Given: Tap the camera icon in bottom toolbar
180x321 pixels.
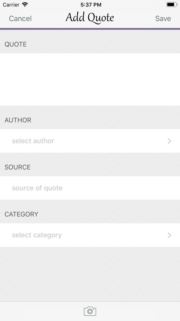Looking at the screenshot, I should 90,311.
